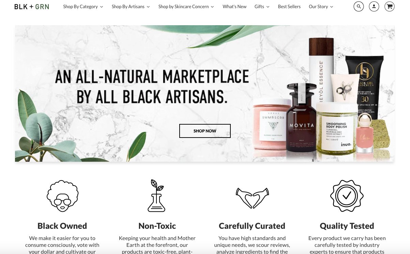Expand the Shop By Category dropdown

(83, 6)
